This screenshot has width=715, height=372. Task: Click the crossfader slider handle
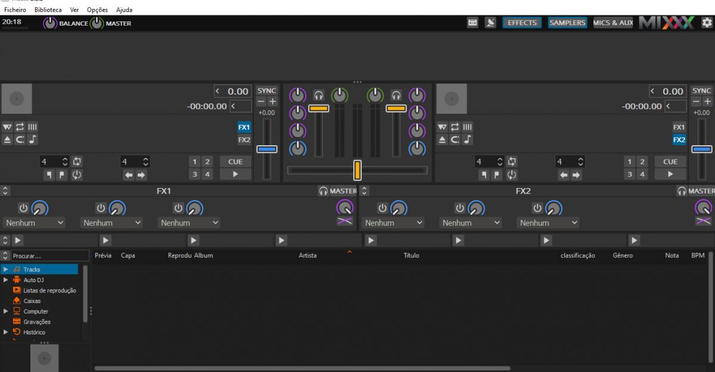[x=357, y=170]
